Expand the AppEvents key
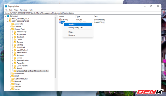The image size is (166, 96). click(x=10, y=24)
